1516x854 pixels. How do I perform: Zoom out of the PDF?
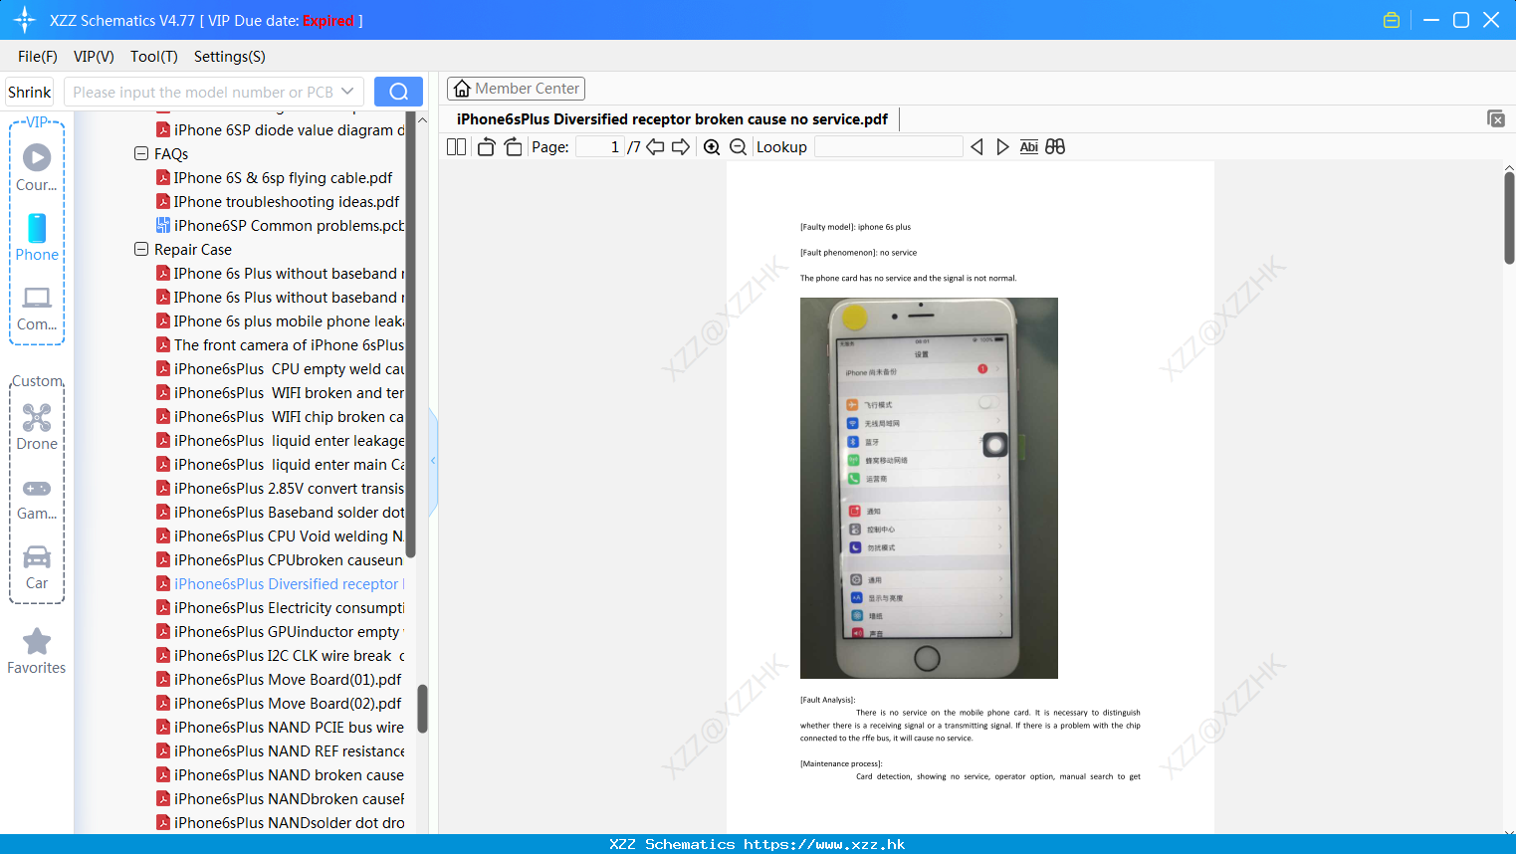738,147
